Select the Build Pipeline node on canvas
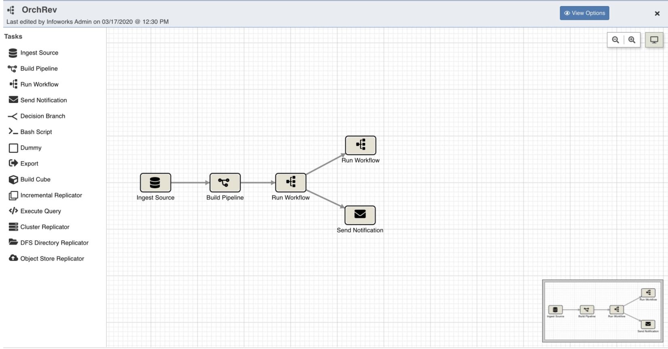668x349 pixels. click(x=225, y=183)
